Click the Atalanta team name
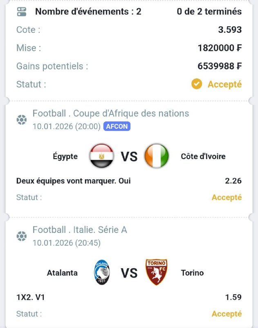Image resolution: width=258 pixels, height=328 pixels. (x=62, y=273)
